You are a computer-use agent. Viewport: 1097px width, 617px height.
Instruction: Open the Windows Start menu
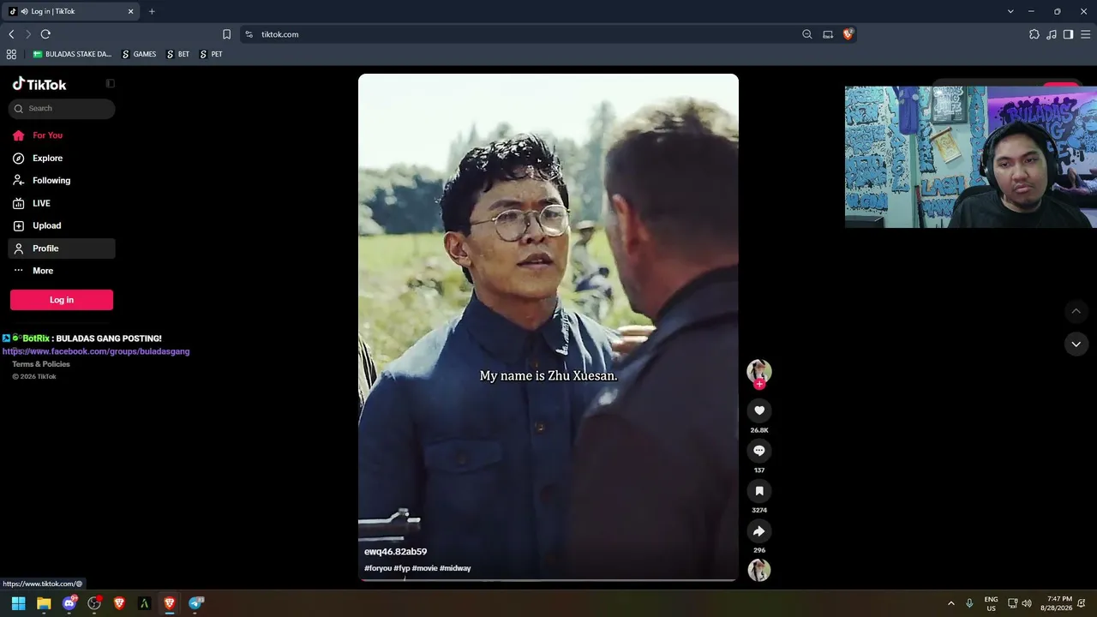point(19,603)
